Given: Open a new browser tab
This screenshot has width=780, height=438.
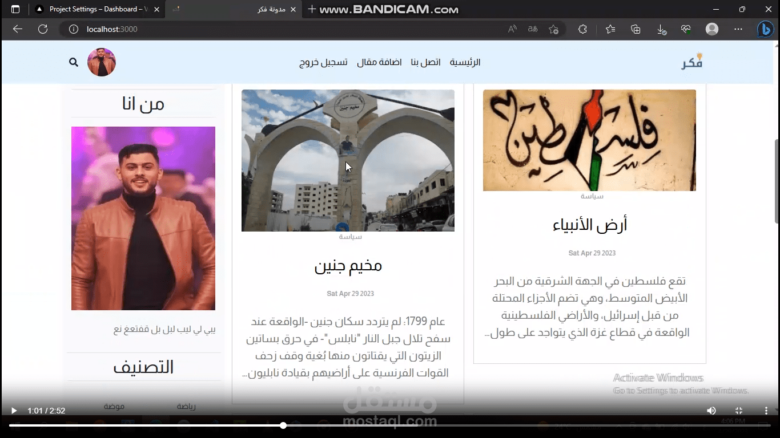Looking at the screenshot, I should tap(312, 9).
